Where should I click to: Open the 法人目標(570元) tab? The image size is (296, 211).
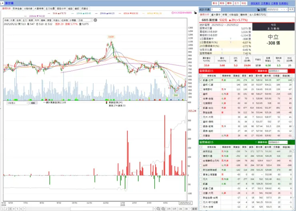click(257, 15)
